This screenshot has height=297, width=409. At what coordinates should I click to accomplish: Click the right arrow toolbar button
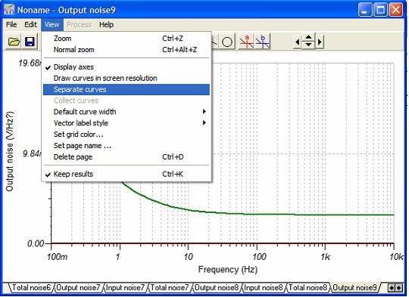(x=320, y=42)
